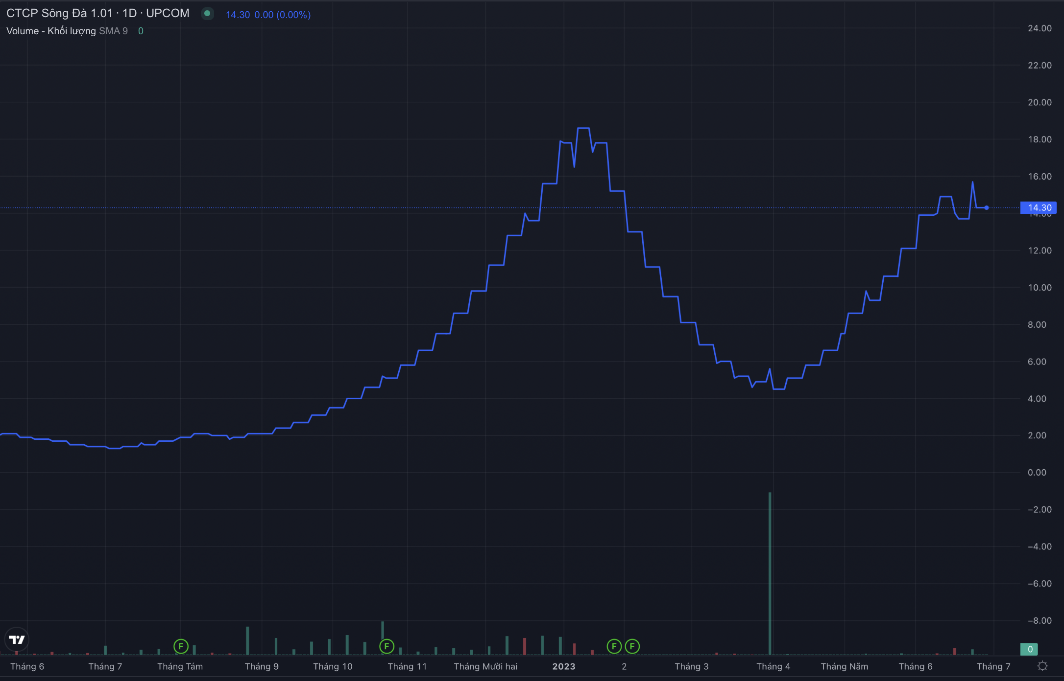
Task: Open chart settings gear icon
Action: tap(1042, 666)
